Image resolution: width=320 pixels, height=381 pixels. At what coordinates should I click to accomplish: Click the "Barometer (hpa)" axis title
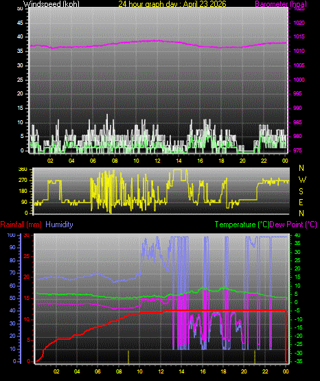281,4
